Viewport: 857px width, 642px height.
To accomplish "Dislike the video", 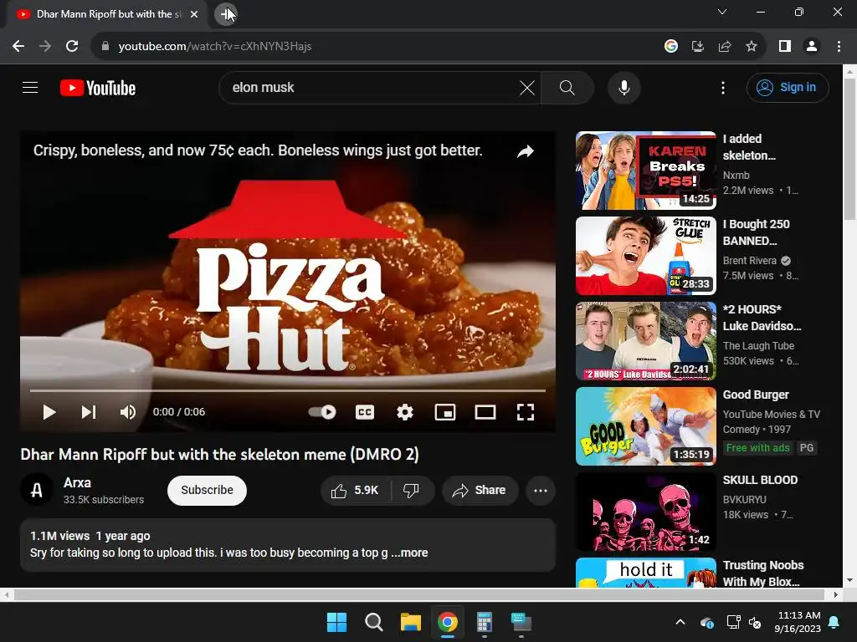I will pyautogui.click(x=412, y=490).
